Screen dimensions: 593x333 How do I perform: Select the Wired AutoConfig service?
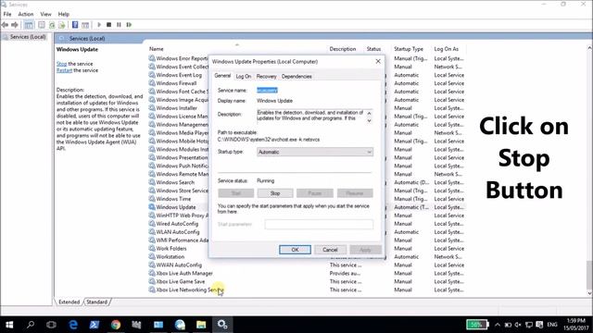[177, 224]
